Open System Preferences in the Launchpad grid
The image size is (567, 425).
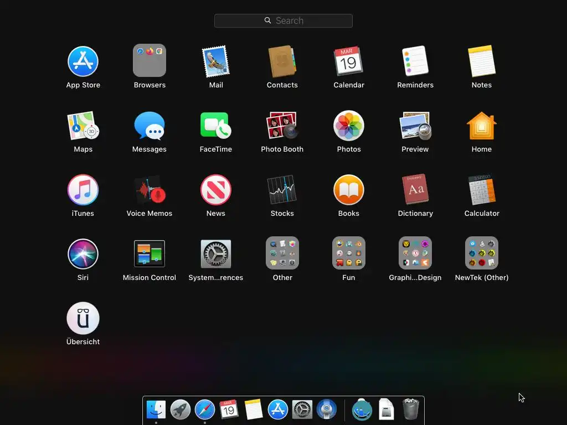pyautogui.click(x=216, y=253)
